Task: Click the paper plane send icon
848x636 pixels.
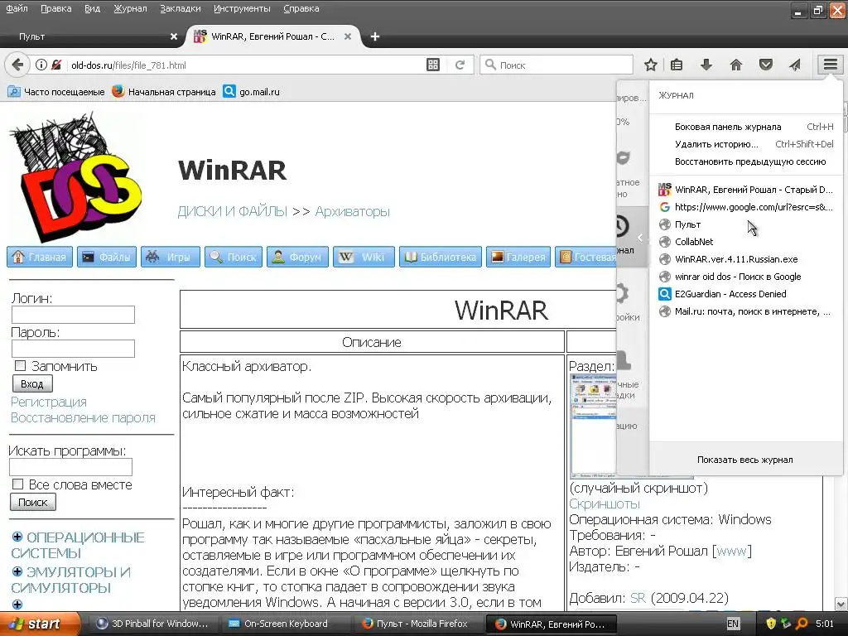Action: click(794, 65)
